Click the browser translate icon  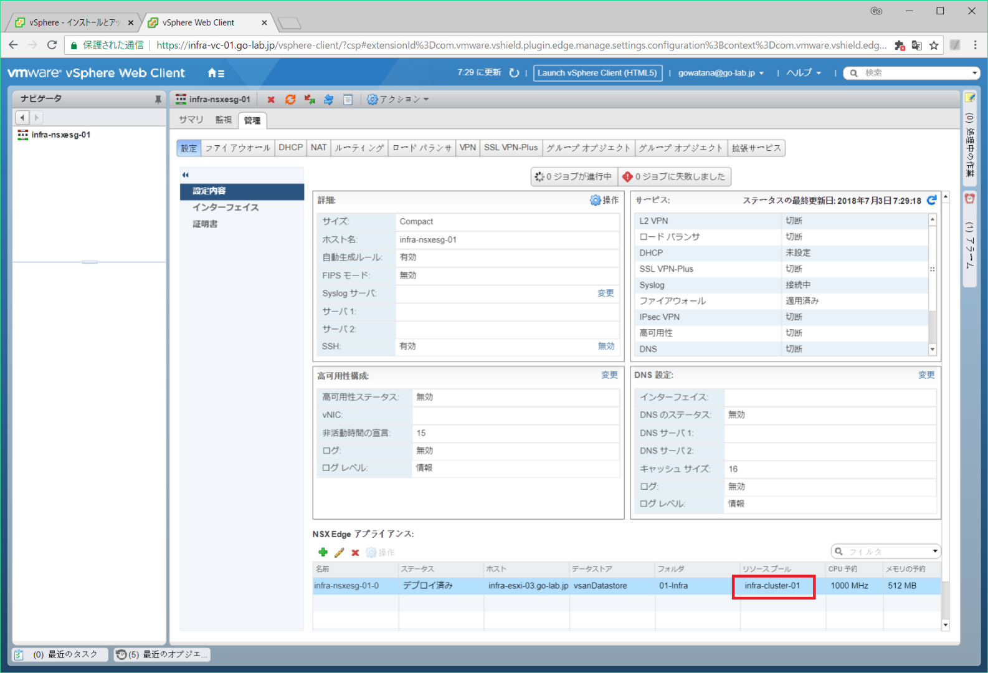[x=916, y=45]
